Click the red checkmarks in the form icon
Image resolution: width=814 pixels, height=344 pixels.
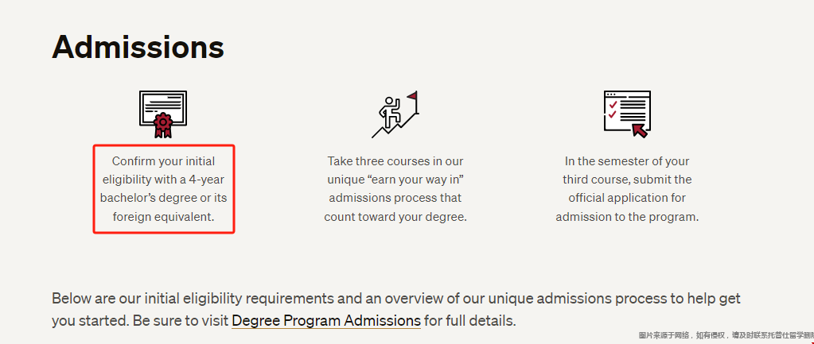tap(613, 110)
